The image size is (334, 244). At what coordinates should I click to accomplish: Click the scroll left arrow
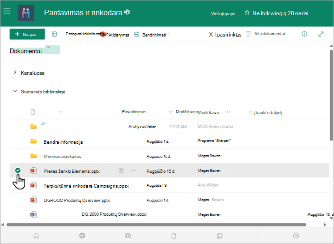click(3, 225)
